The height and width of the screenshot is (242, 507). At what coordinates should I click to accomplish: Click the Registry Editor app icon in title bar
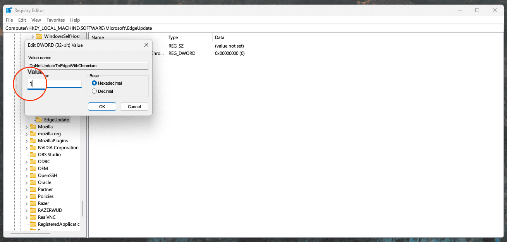9,10
